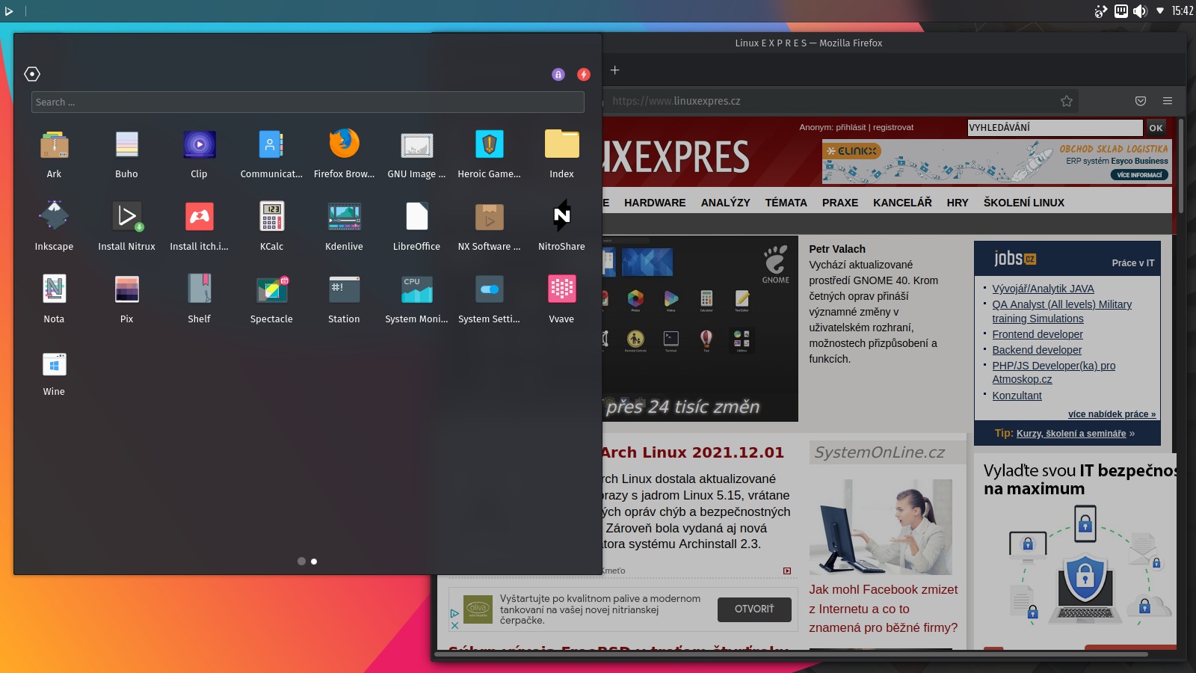Click the Firefox horizontal scrollbar
Viewport: 1196px width, 673px height.
click(792, 654)
